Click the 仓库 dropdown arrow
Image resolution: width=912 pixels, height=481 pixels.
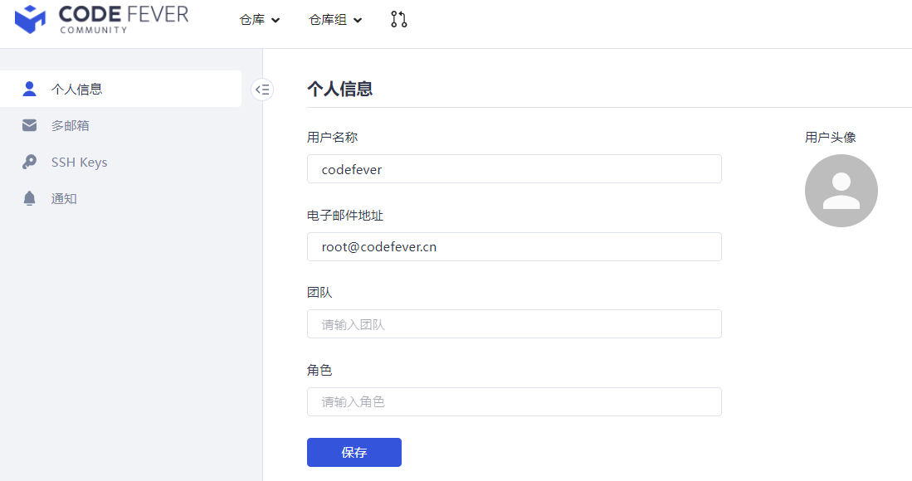tap(275, 20)
